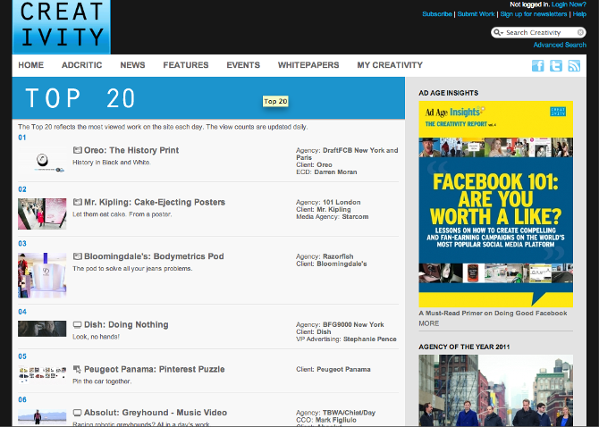Click Agency of the Year 2011 photo

496,390
